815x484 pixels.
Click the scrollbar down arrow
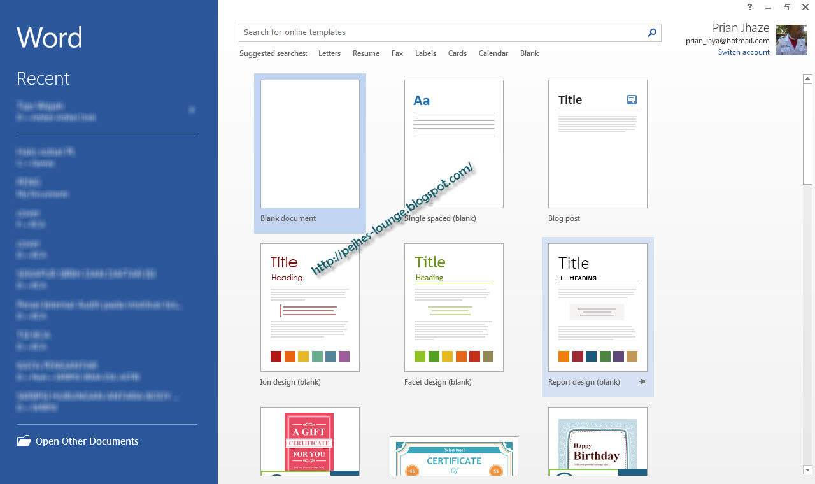(x=808, y=470)
